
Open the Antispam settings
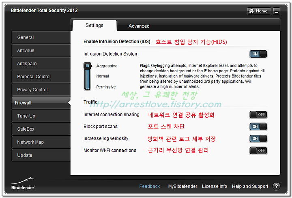coord(41,64)
